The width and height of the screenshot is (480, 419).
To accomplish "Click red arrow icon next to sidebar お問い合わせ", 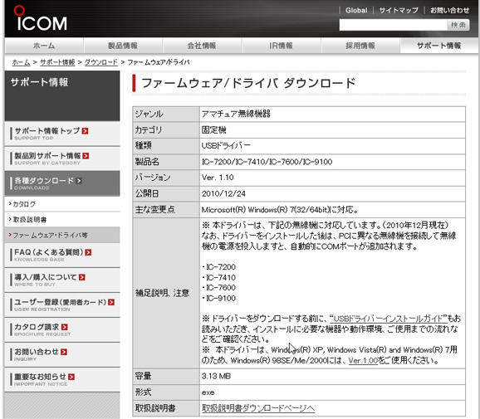I will 64,352.
